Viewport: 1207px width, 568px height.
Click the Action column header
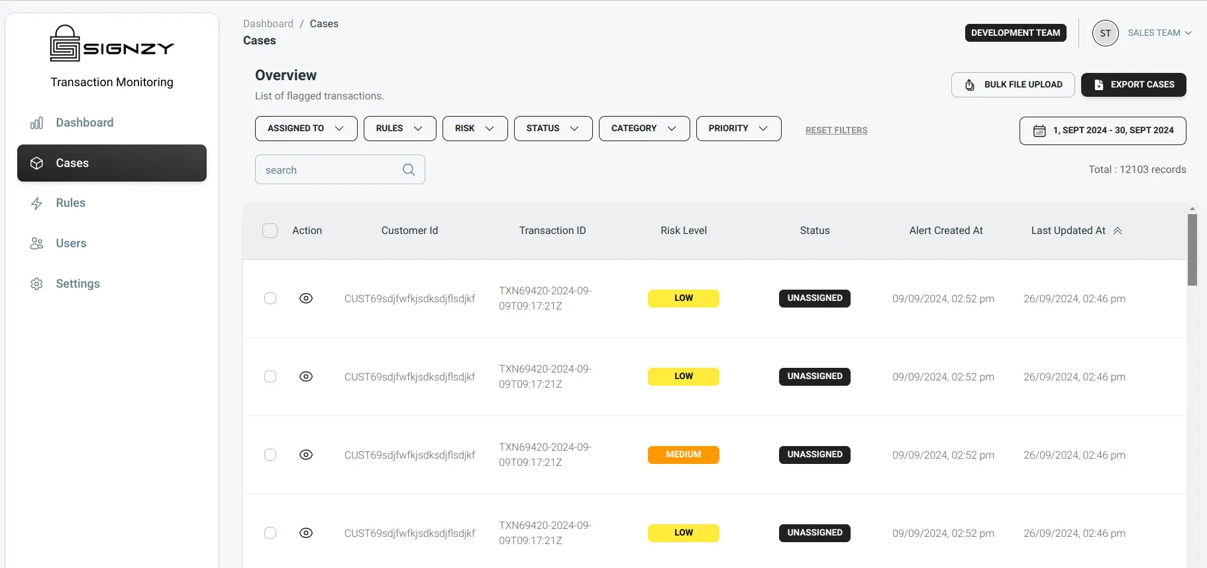coord(307,231)
